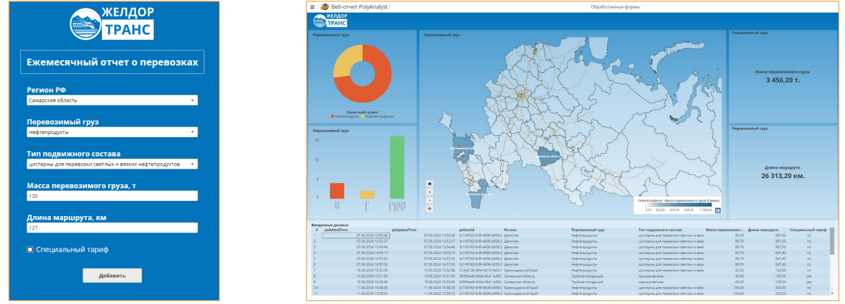Image resolution: width=845 pixels, height=304 pixels.
Task: Click the paAddedTime column header
Action: (x=336, y=230)
